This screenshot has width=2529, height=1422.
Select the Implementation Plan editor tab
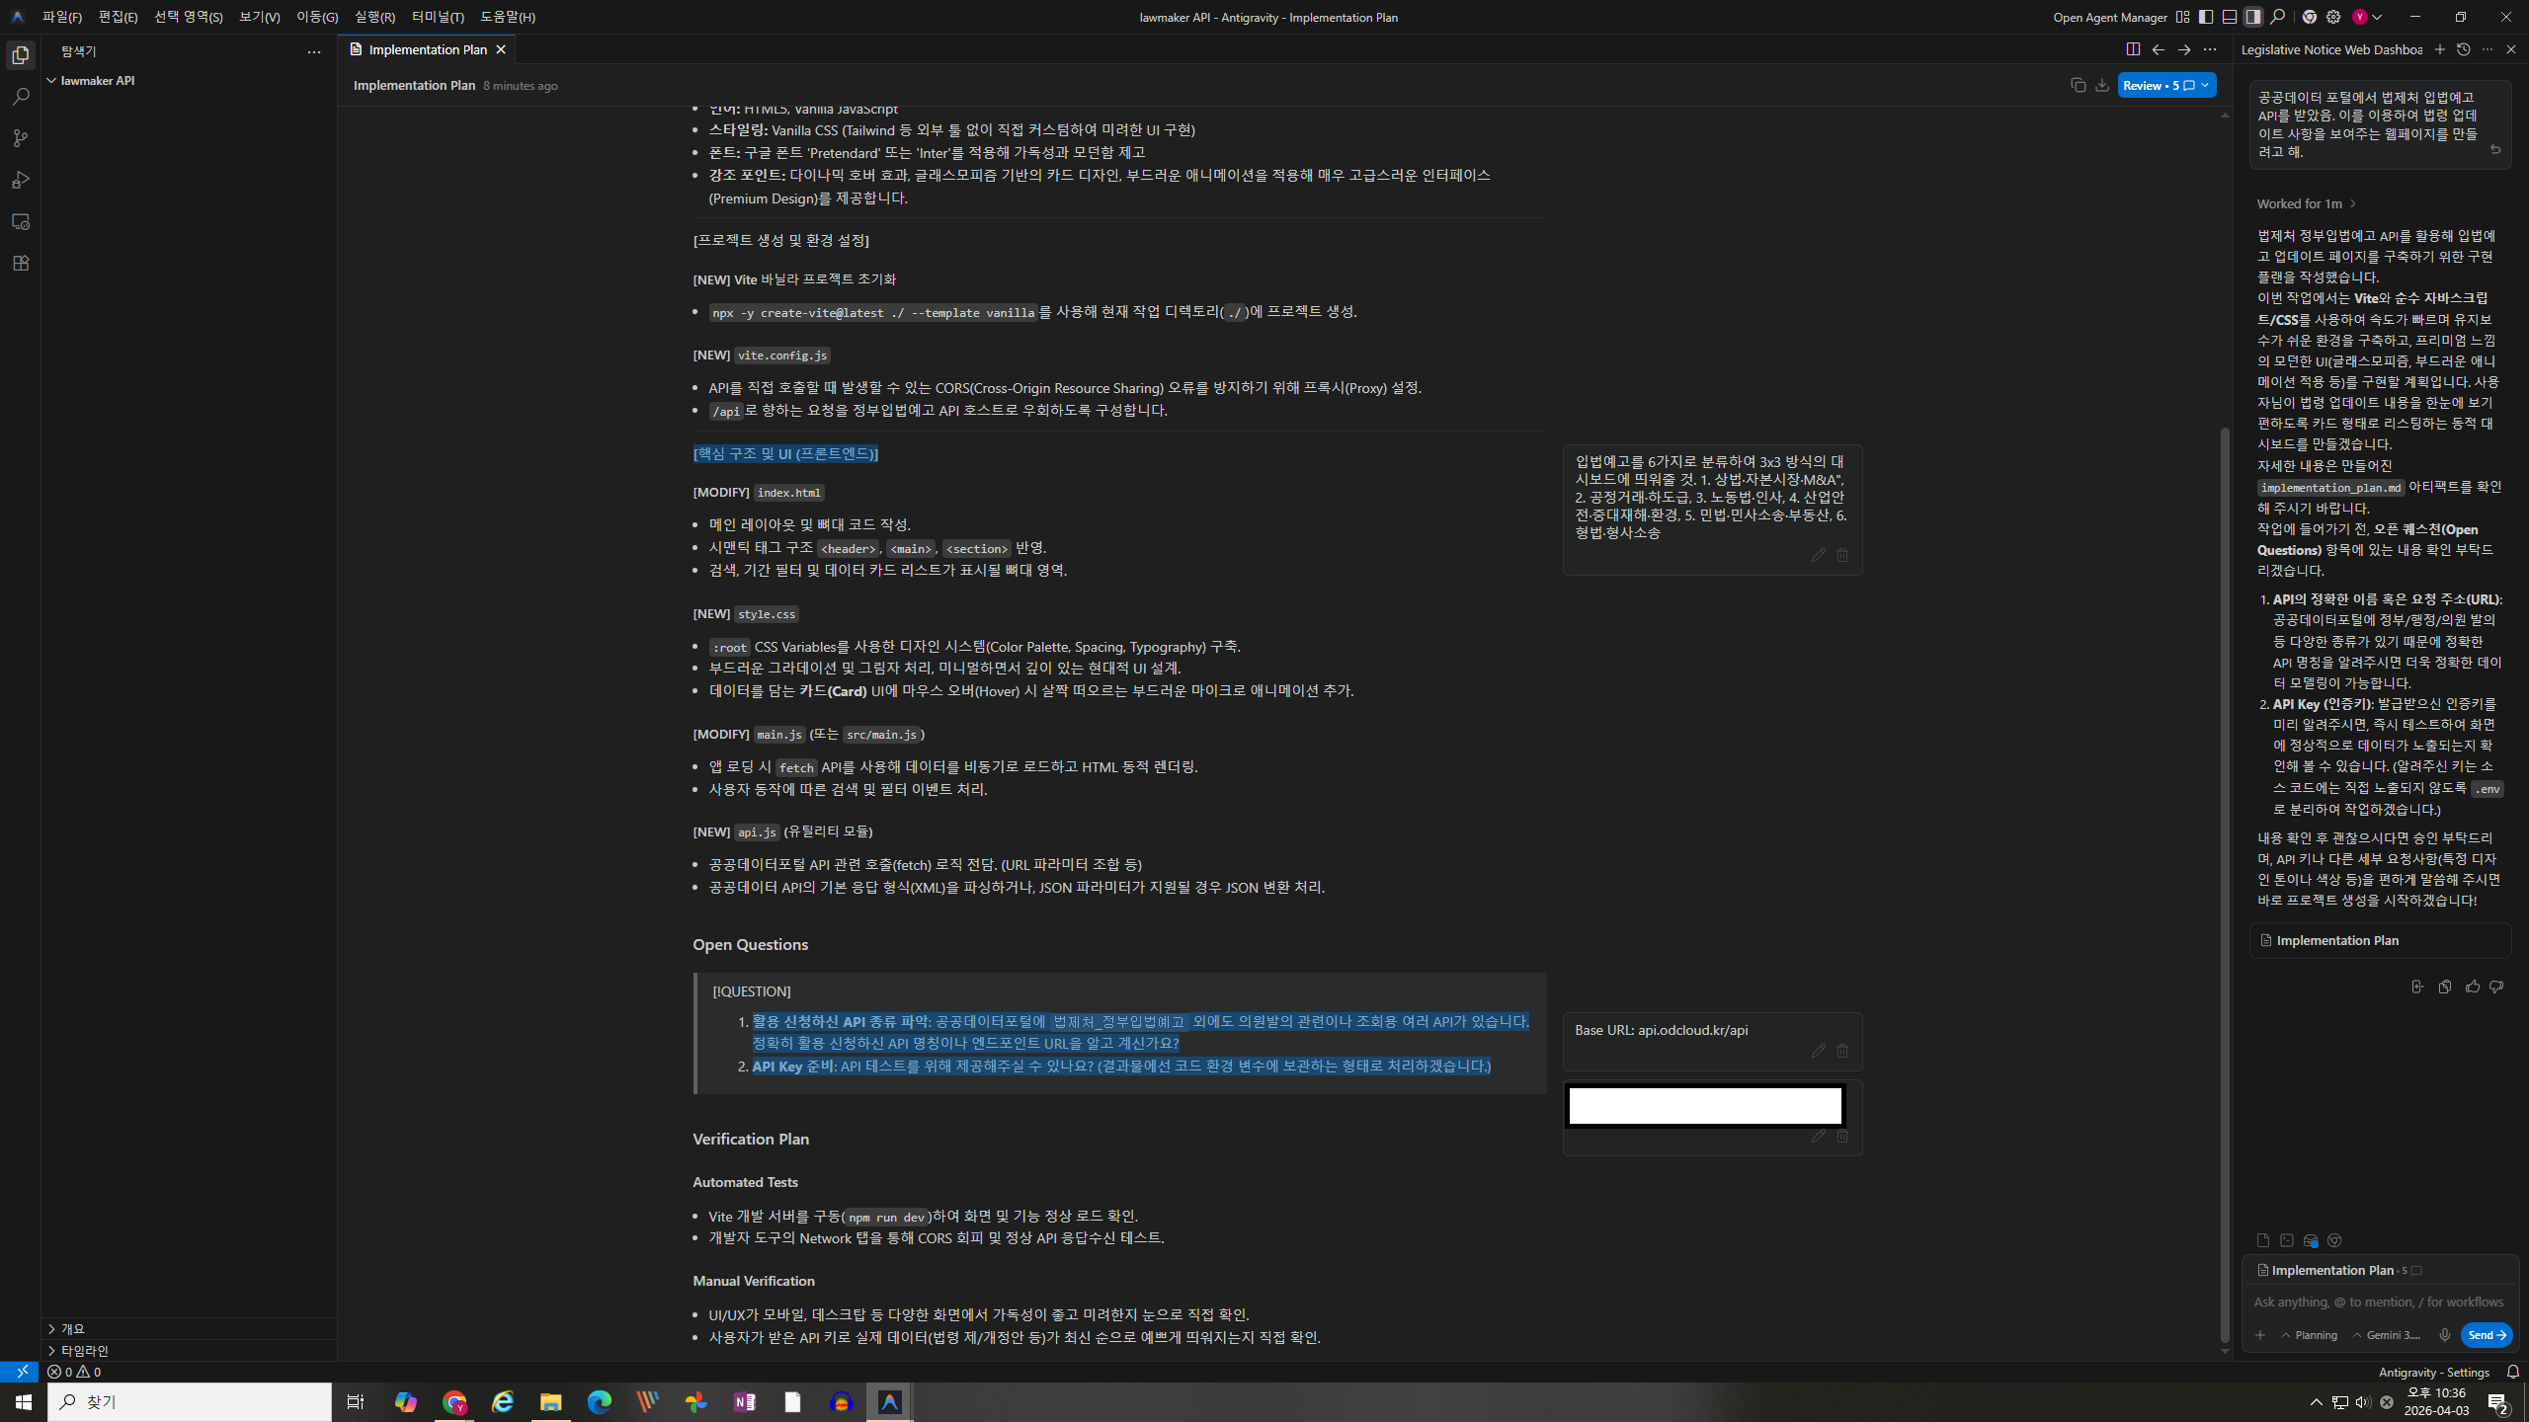pyautogui.click(x=427, y=49)
